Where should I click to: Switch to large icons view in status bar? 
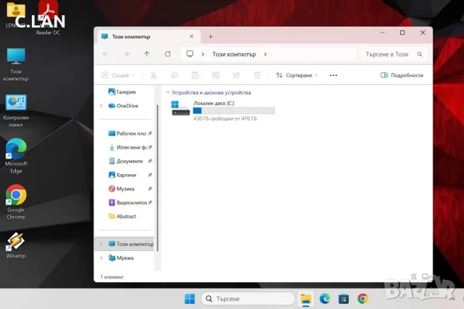[425, 276]
